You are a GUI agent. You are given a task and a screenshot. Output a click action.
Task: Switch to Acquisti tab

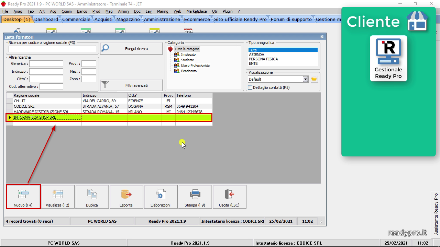103,20
